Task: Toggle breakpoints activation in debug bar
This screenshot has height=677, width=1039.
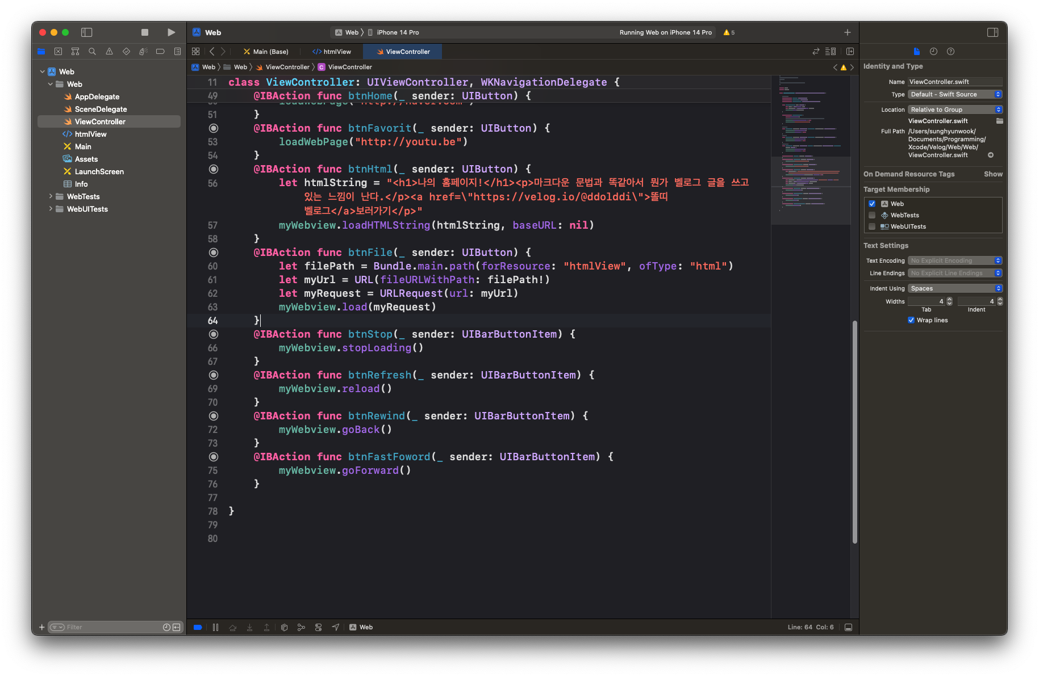Action: (198, 627)
